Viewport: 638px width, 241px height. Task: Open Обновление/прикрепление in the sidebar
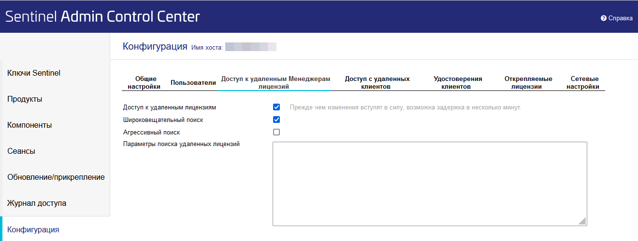click(x=56, y=177)
